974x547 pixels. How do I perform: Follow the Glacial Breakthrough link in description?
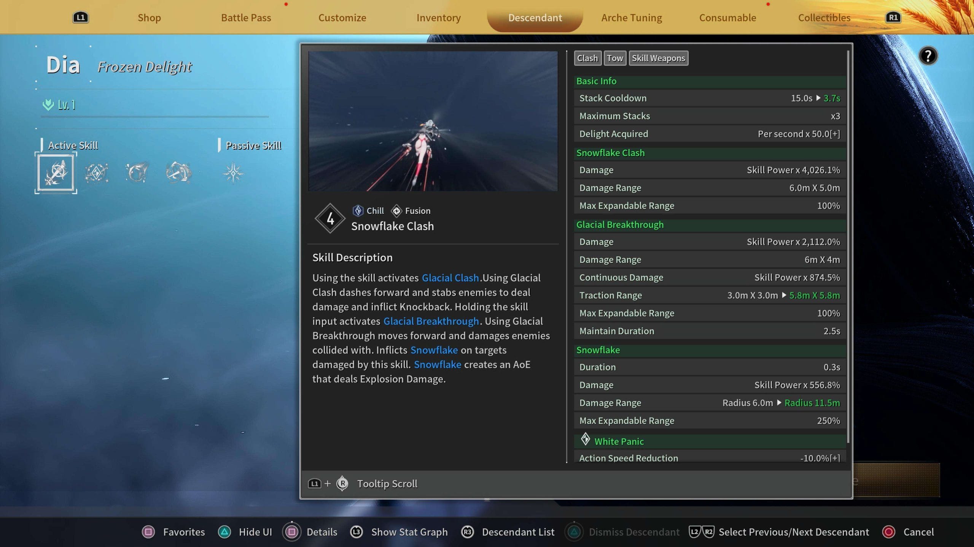click(431, 321)
